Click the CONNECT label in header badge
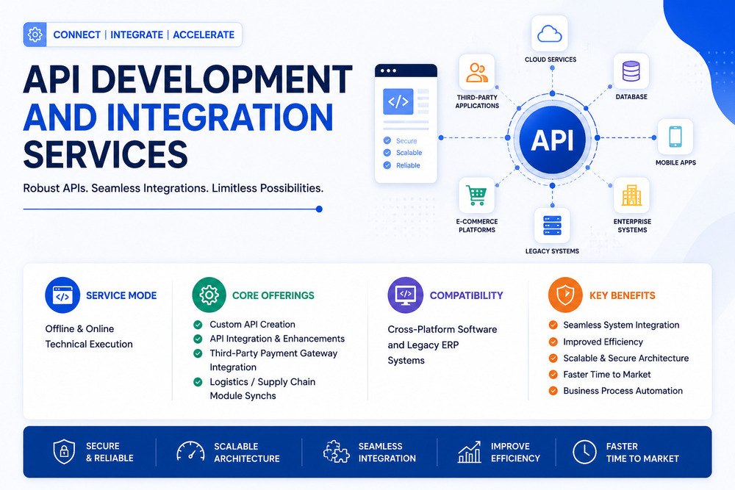 point(77,35)
